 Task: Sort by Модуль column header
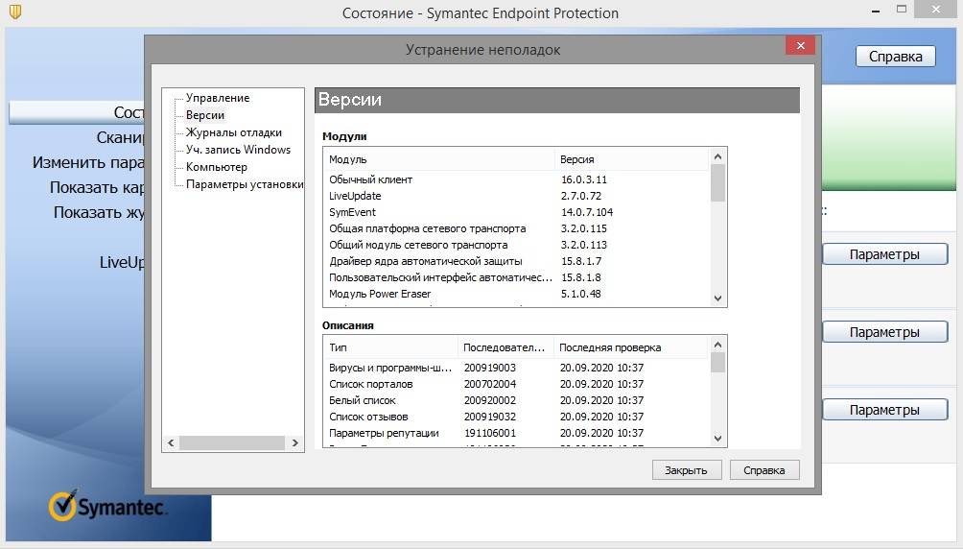click(x=438, y=159)
